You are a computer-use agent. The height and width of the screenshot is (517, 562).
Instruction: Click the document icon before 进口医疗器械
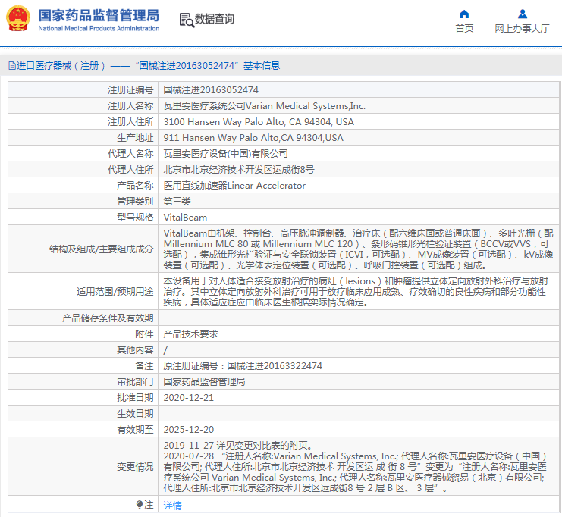point(11,66)
